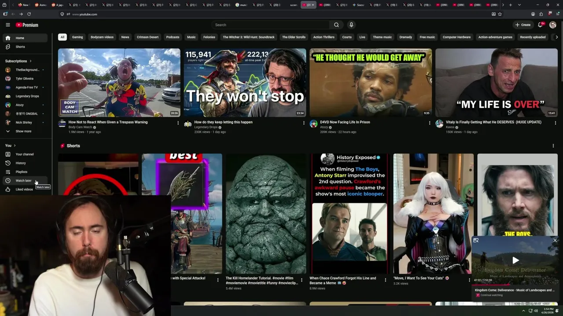Open the account avatar menu
Screen dimensions: 563x316
[x=553, y=25]
